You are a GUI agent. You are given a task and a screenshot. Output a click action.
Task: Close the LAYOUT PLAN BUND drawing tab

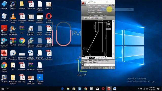point(100,18)
